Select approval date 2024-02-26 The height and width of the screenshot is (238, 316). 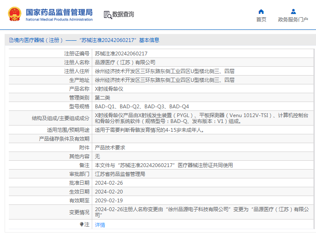[109, 183]
